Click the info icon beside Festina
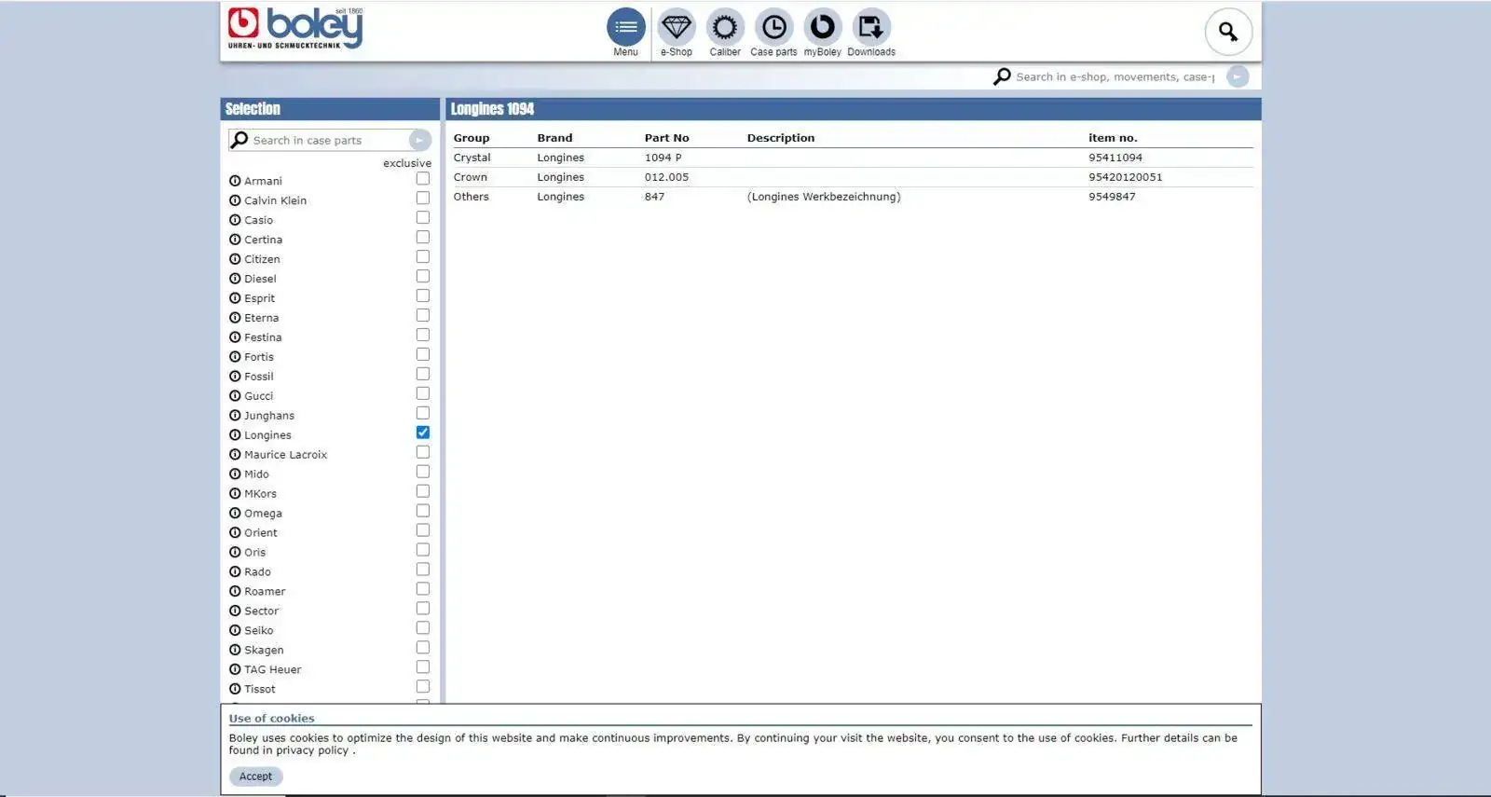 click(x=235, y=337)
